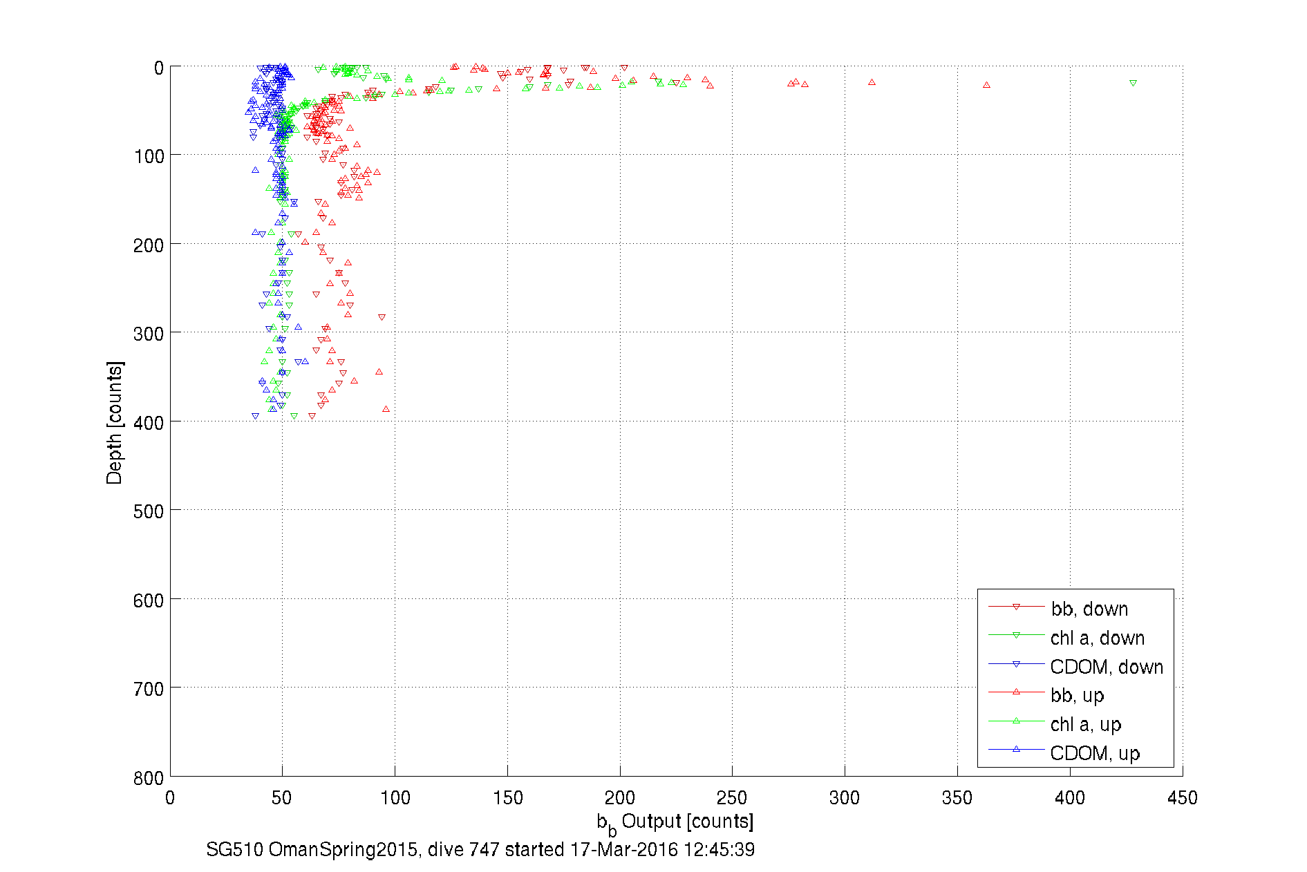
Task: Click the blue up-triangle legend marker for CDOM
Action: pos(1016,749)
